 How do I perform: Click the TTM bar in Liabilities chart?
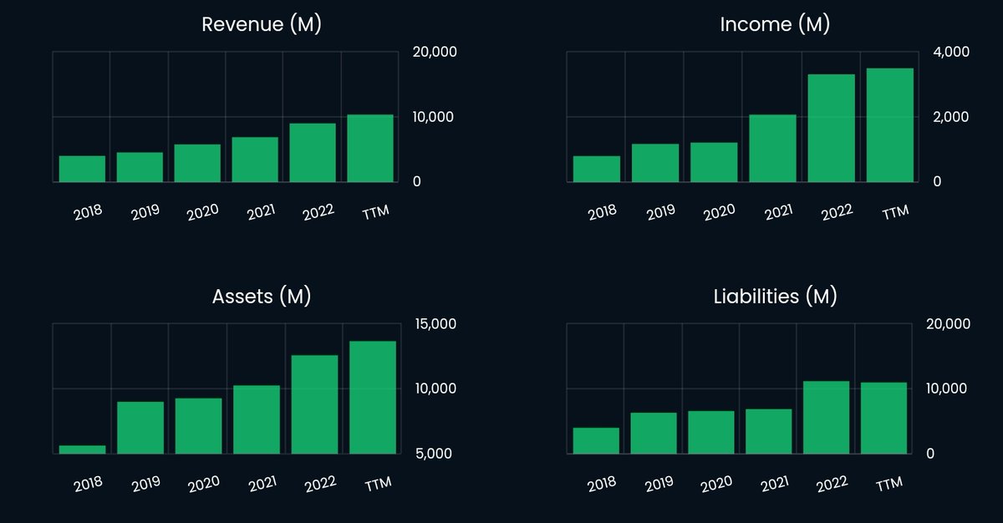click(x=883, y=419)
